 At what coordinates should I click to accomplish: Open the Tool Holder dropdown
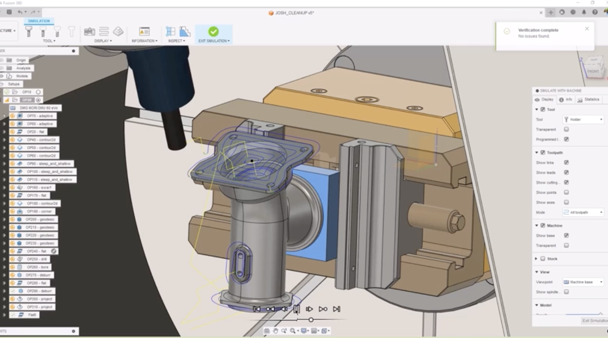[x=583, y=119]
